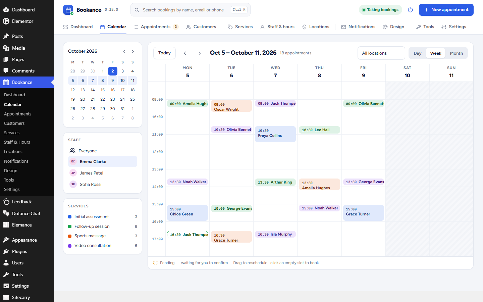Show next month in mini calendar
The width and height of the screenshot is (483, 302).
(133, 51)
